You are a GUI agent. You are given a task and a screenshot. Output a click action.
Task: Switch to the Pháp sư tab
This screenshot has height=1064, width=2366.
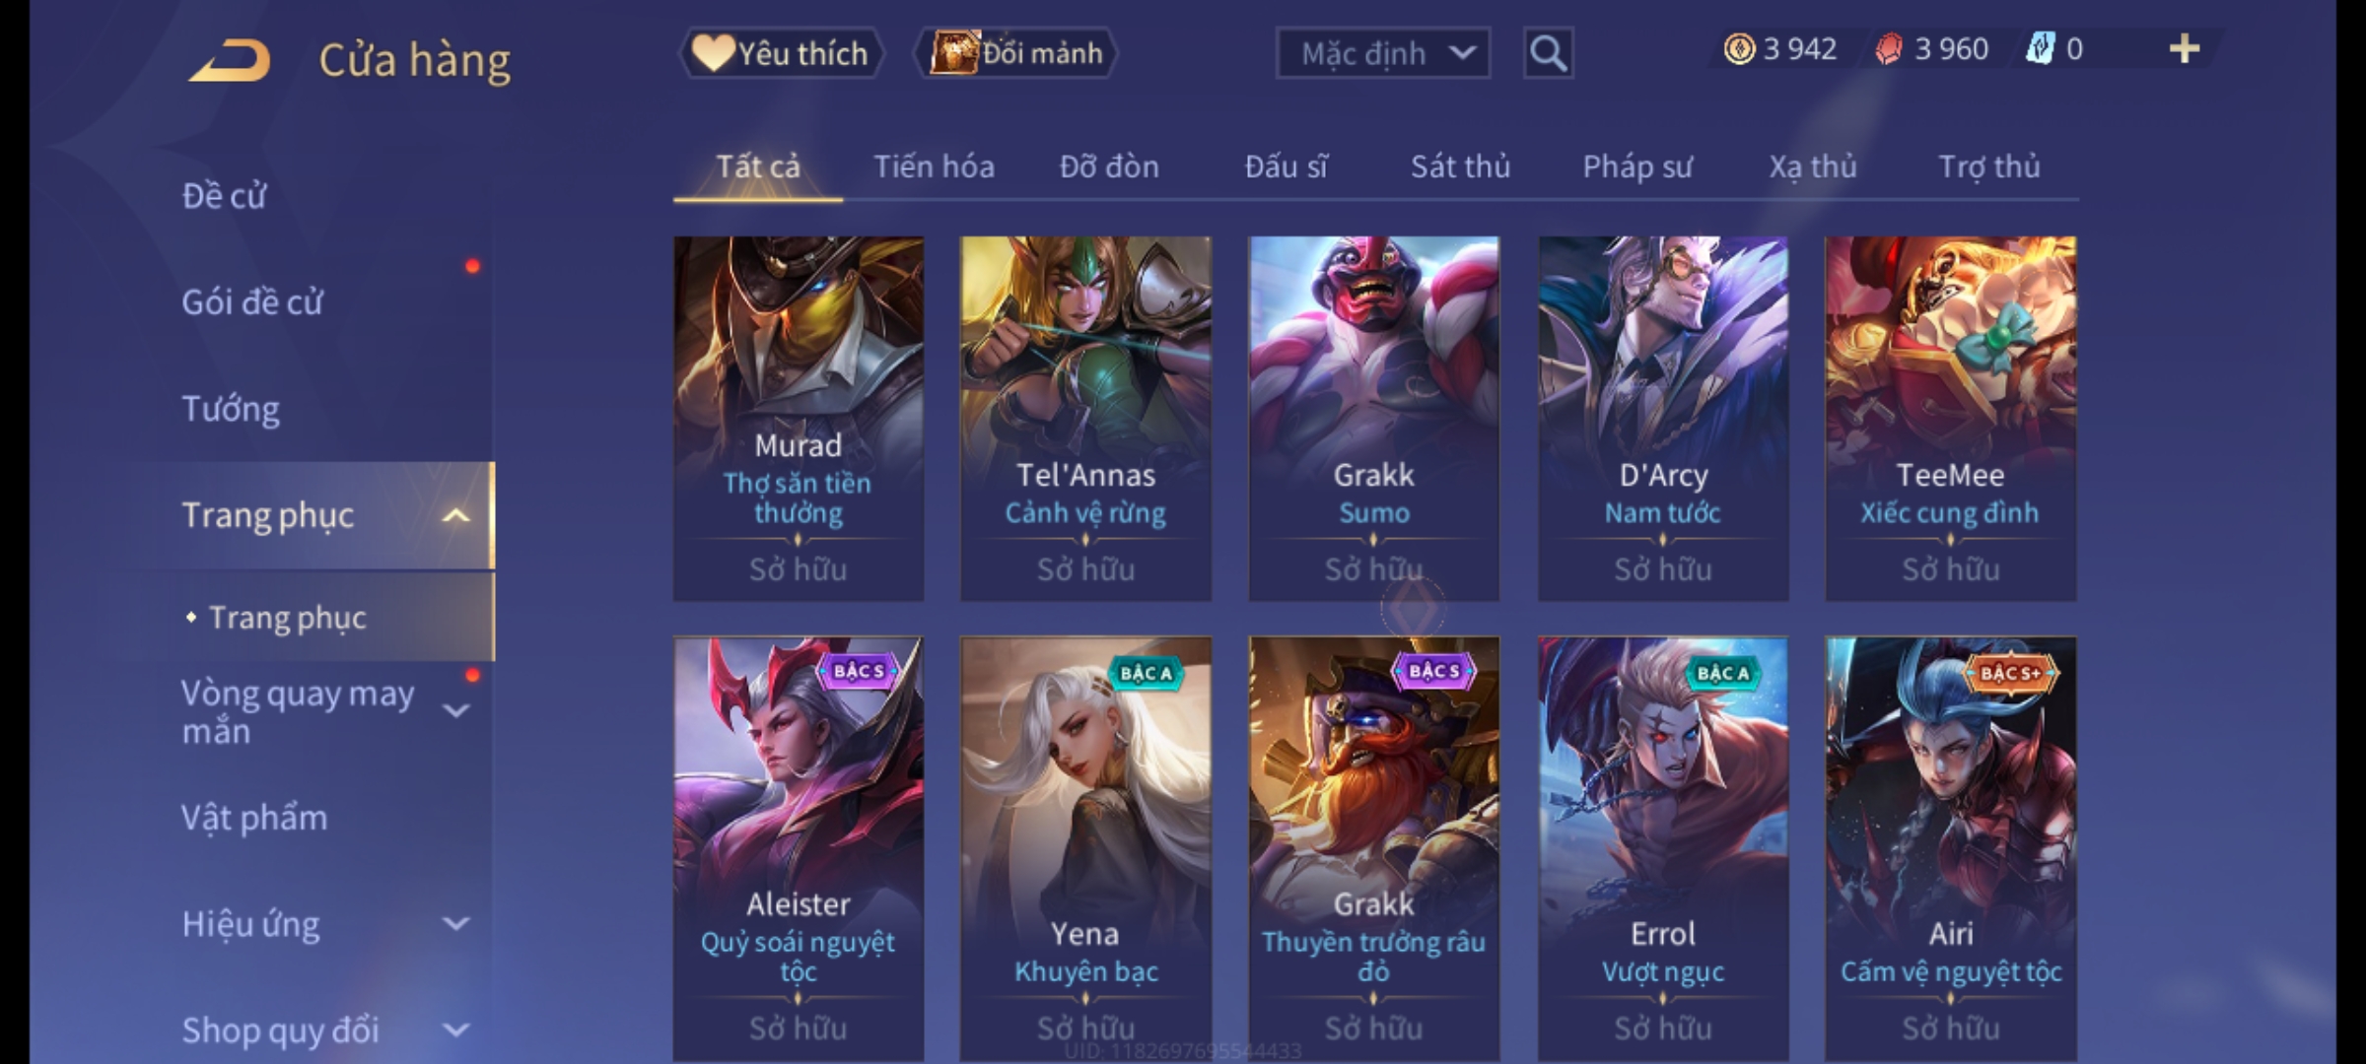(1637, 166)
